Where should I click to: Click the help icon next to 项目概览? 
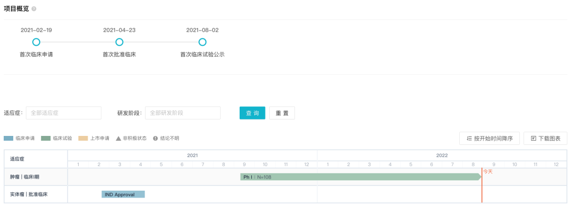(34, 9)
